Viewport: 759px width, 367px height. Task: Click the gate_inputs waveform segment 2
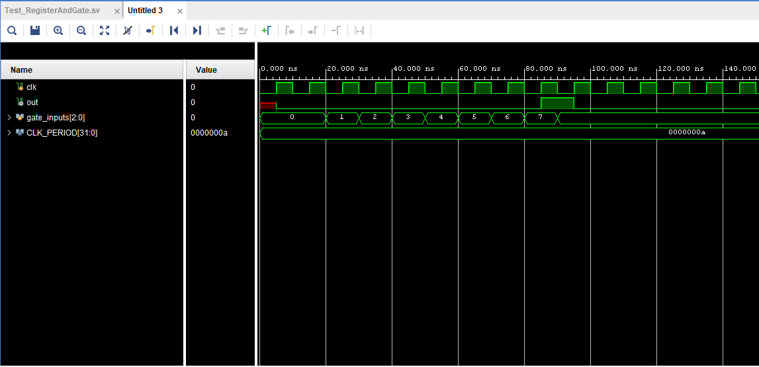click(x=375, y=118)
